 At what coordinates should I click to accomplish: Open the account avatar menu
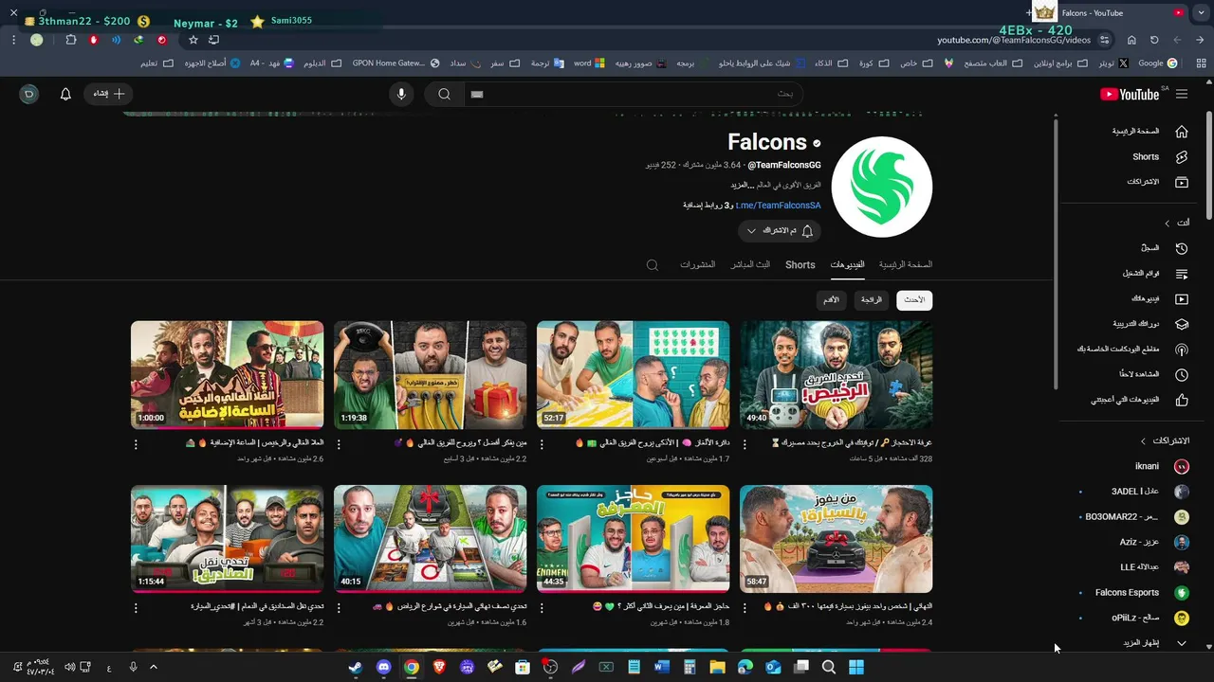point(28,94)
